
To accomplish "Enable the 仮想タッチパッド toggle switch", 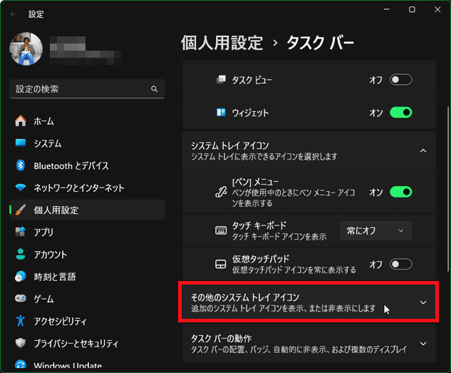I will [x=400, y=265].
